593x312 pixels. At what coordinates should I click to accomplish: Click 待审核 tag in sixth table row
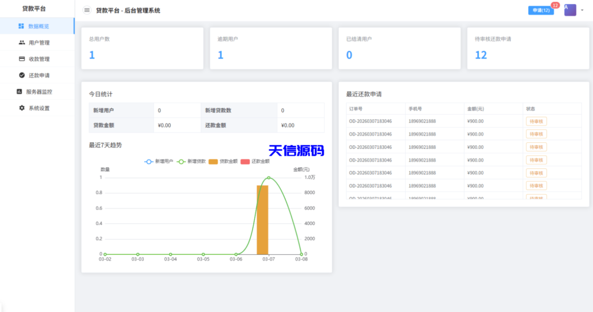536,186
